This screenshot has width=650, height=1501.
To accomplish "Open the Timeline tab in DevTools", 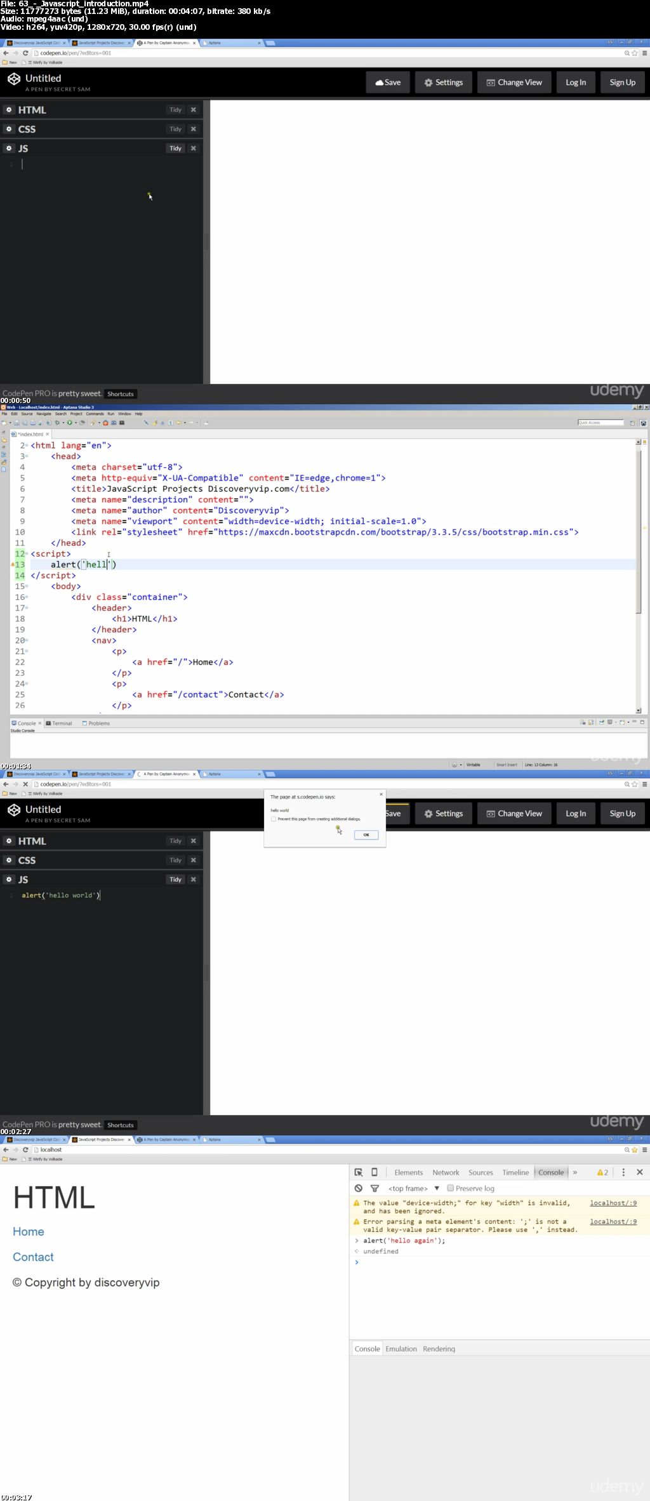I will click(515, 1172).
